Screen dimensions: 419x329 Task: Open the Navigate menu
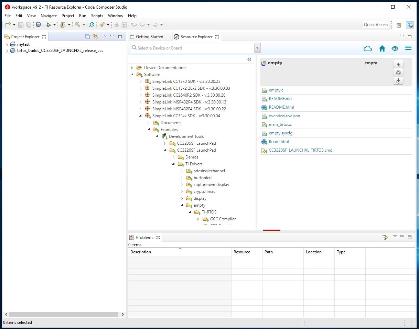click(49, 16)
